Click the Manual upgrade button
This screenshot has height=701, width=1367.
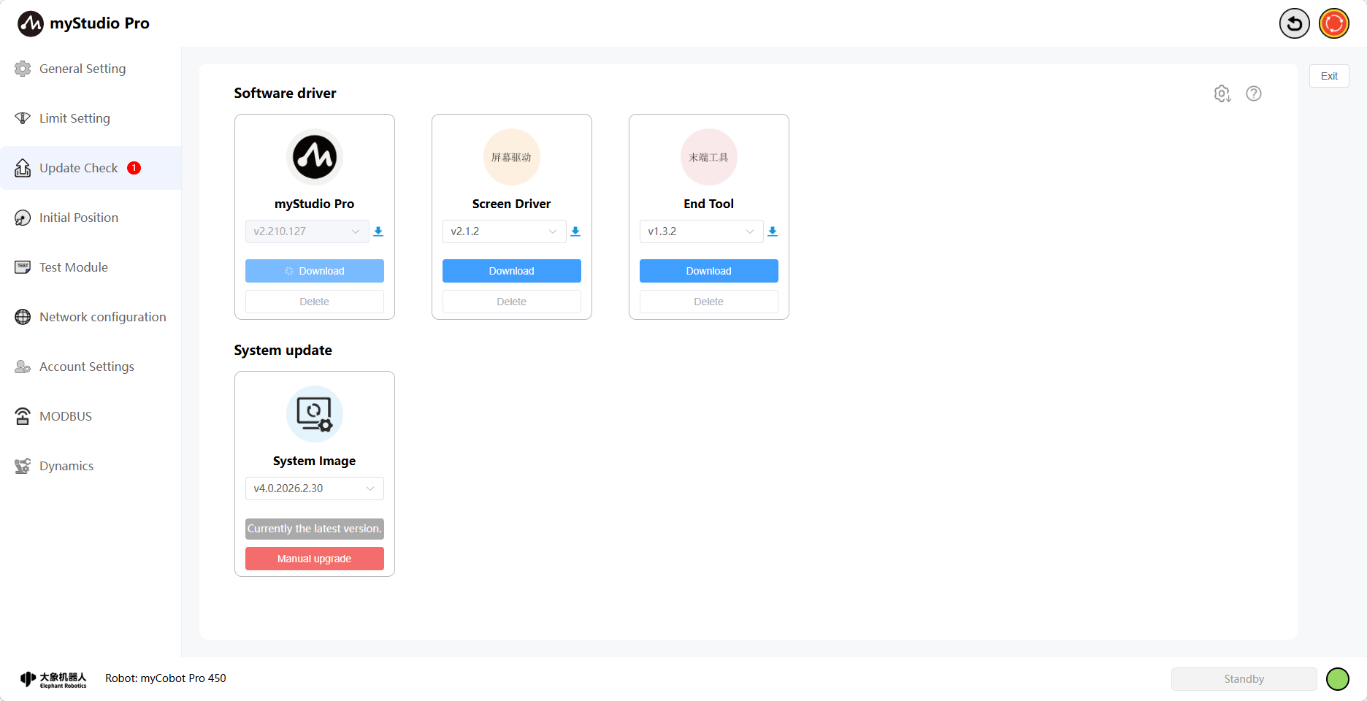tap(314, 559)
